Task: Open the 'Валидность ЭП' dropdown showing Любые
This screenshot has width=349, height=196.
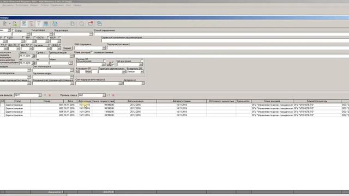Action: (x=142, y=71)
